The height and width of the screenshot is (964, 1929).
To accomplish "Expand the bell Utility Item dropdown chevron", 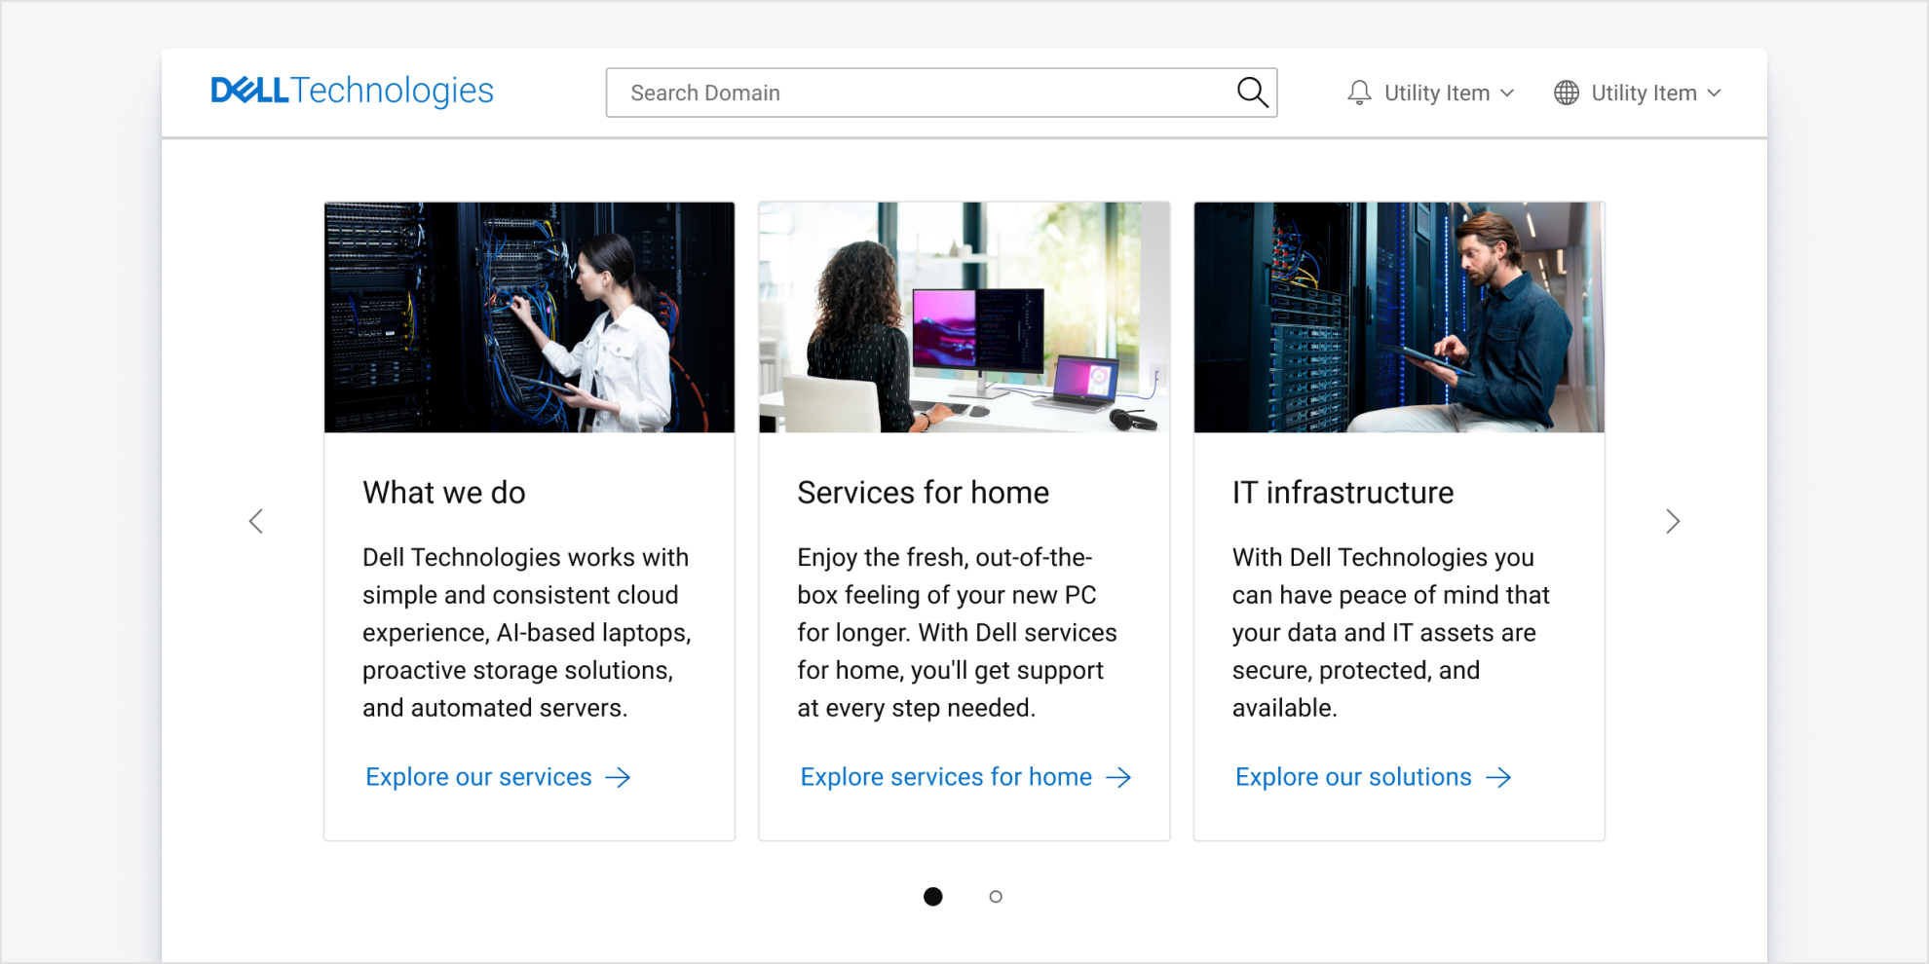I will [1508, 93].
